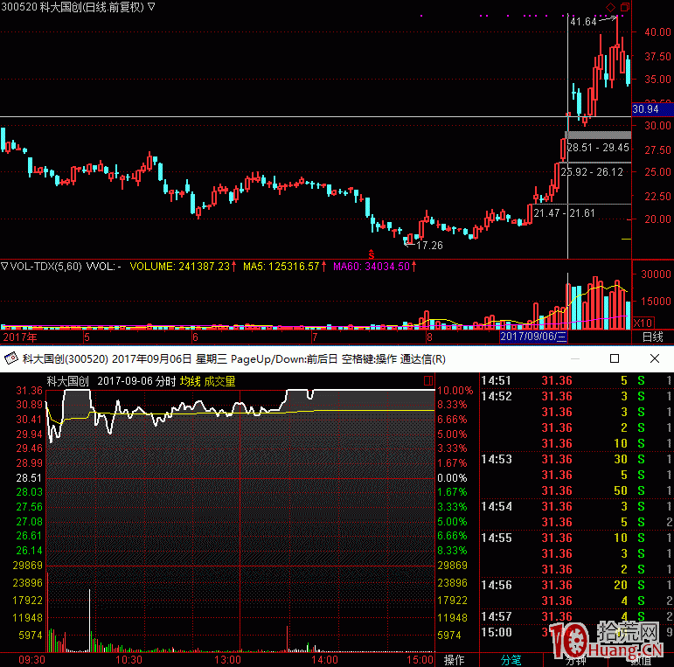Minimize the intraday popup window
Screen dimensions: 674x667
575,358
